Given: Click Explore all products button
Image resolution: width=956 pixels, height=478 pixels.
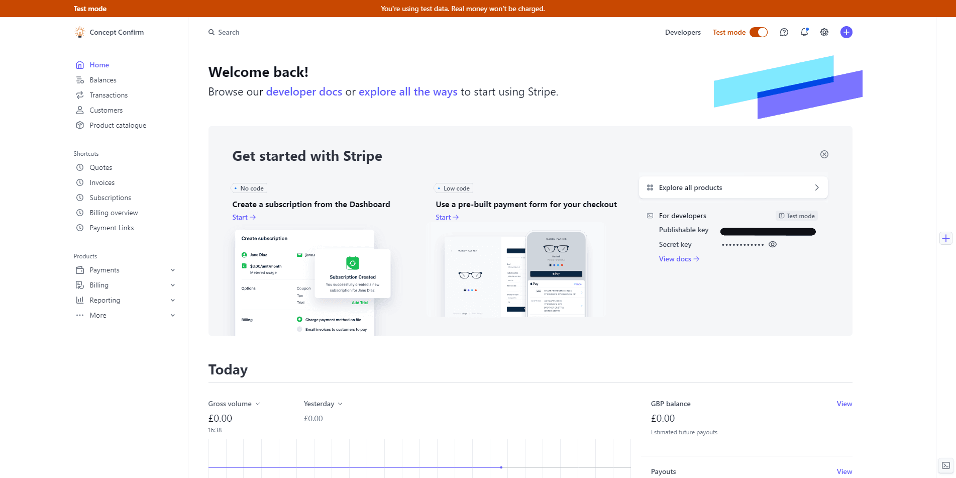Looking at the screenshot, I should (x=733, y=187).
